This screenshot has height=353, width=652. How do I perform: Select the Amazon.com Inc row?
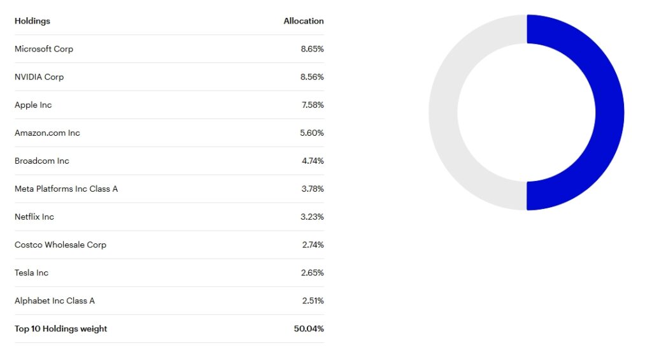tap(169, 133)
